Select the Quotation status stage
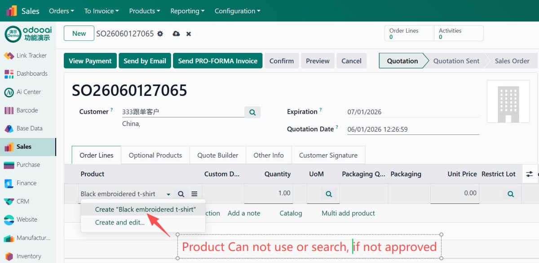539x263 pixels. pos(402,61)
